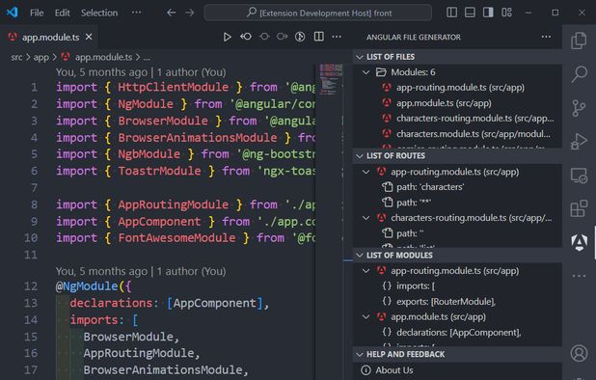Click the editor minimap
Viewport: 596px width, 380px height.
[331, 80]
